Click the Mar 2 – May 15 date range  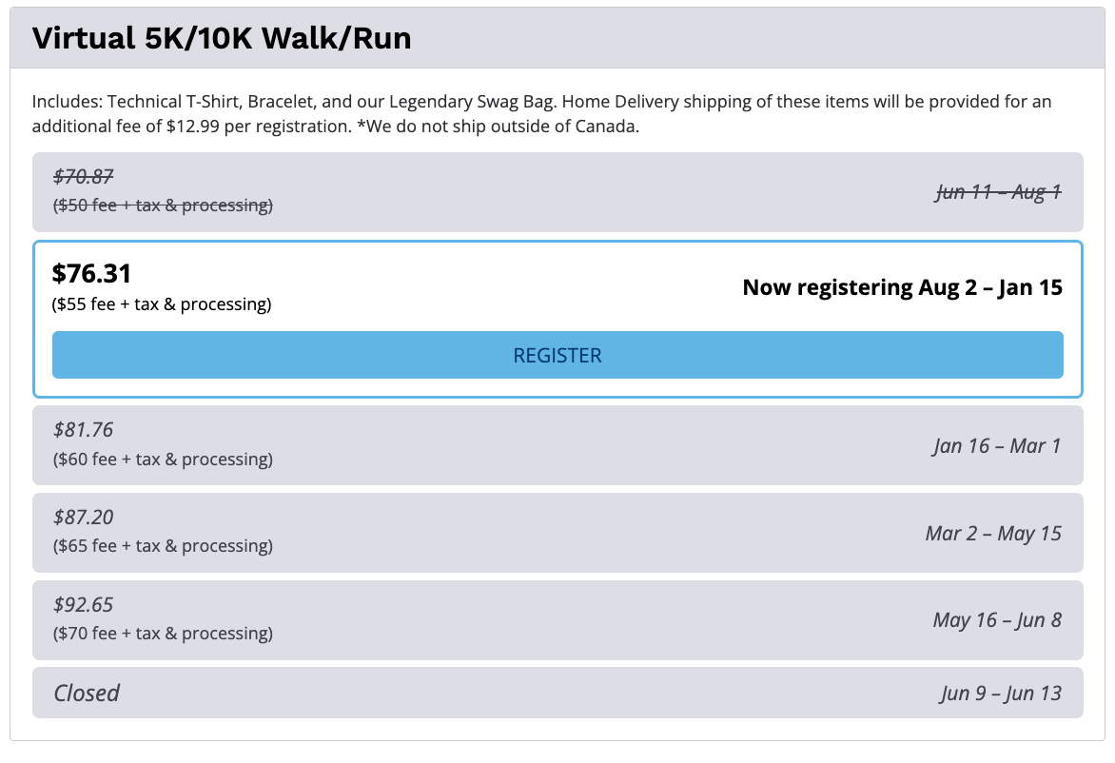point(992,533)
